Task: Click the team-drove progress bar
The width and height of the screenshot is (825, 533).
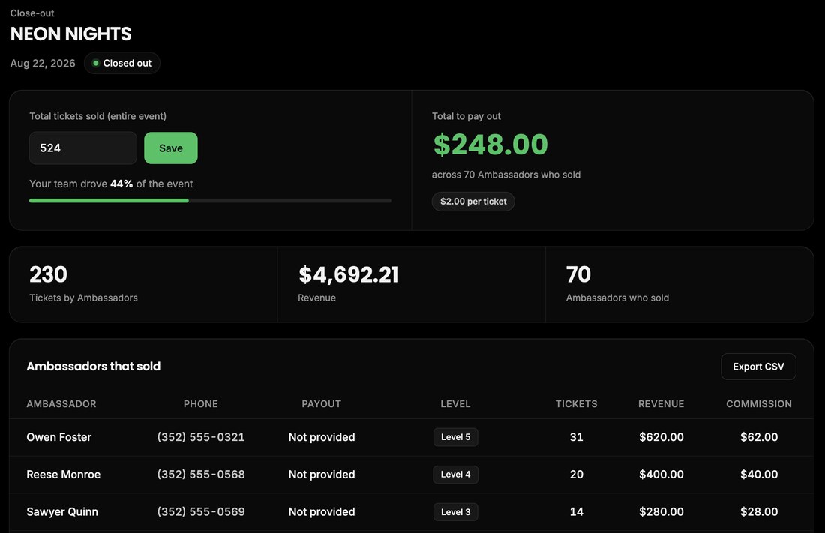Action: pos(210,200)
